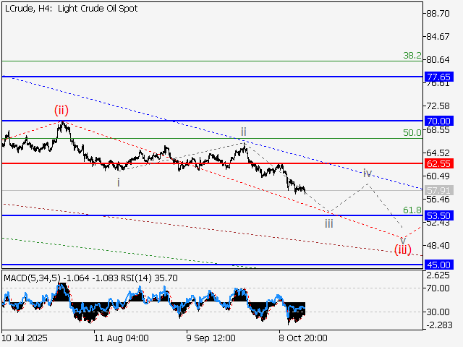
Task: Click the 61.8 Fibonacci level label
Action: point(412,210)
